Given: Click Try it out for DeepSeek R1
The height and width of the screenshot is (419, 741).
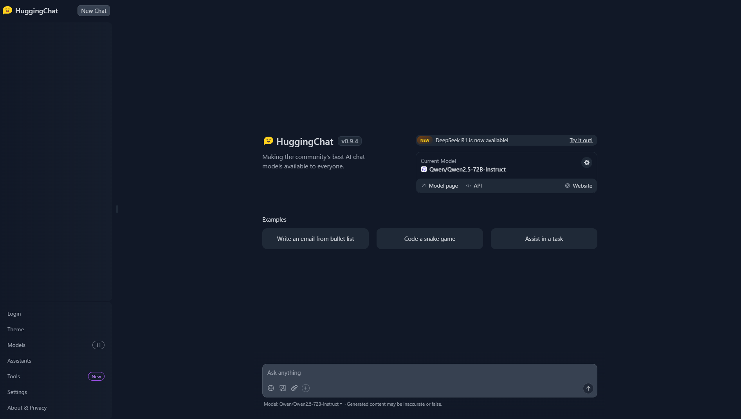Looking at the screenshot, I should point(581,140).
